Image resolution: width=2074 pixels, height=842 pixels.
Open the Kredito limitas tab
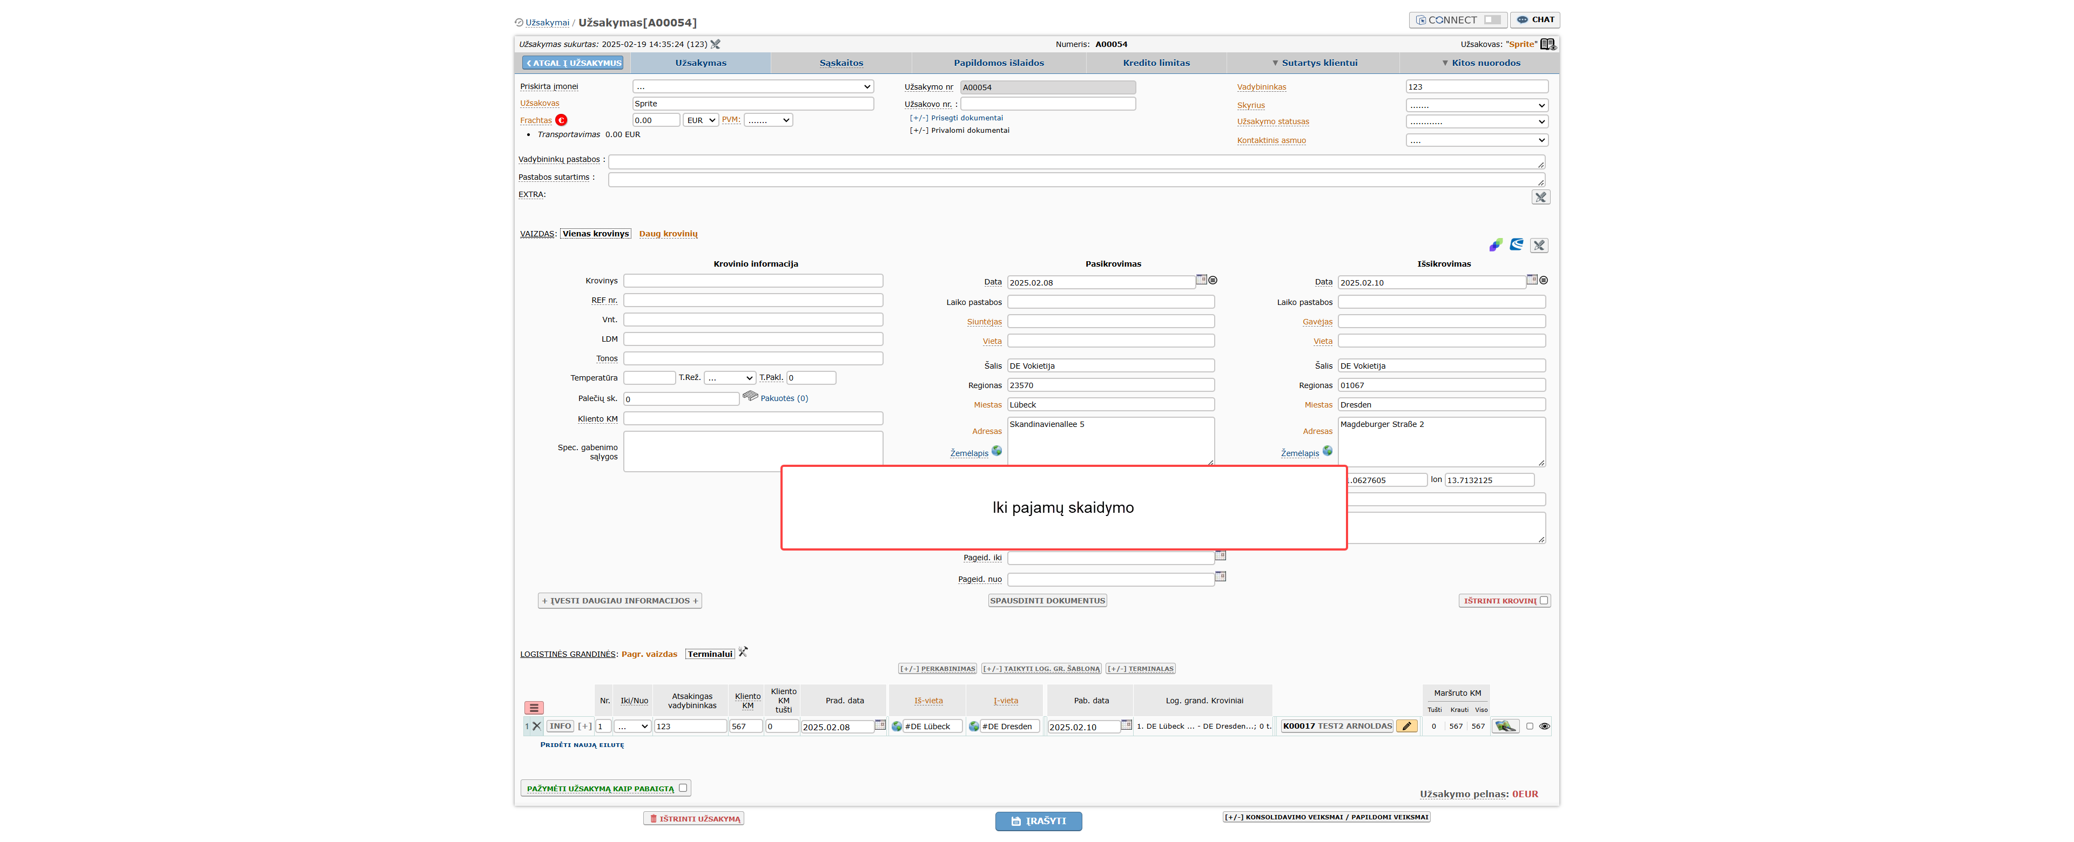pos(1156,63)
